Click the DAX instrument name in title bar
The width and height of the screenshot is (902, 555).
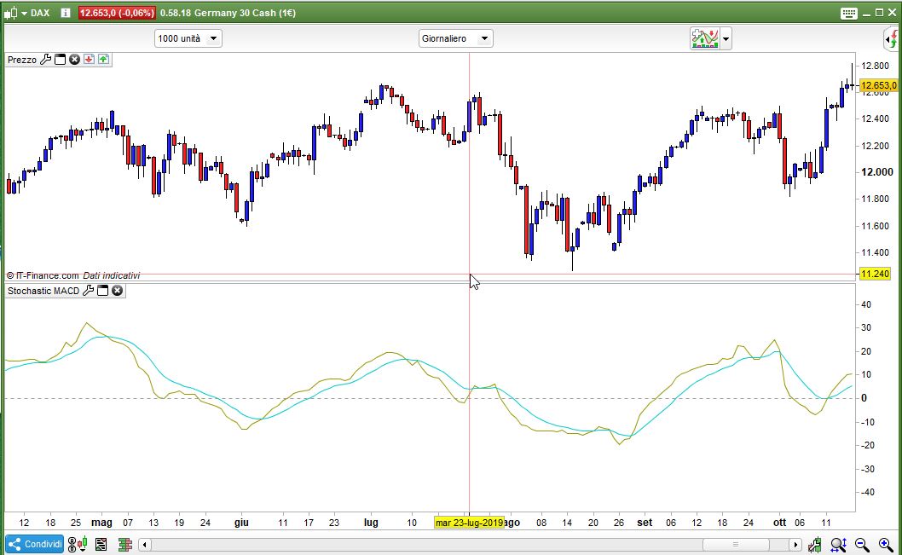(40, 13)
